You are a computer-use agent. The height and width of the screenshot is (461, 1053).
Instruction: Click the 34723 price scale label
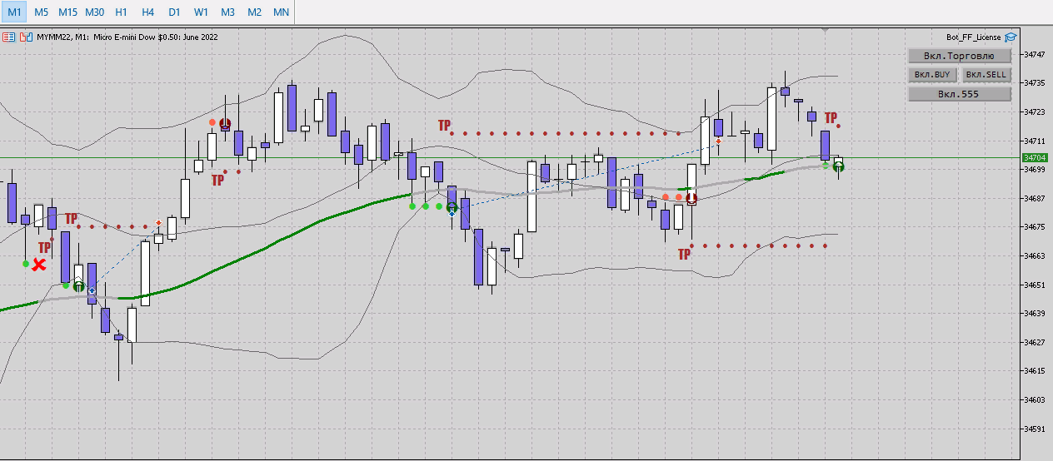click(1036, 112)
